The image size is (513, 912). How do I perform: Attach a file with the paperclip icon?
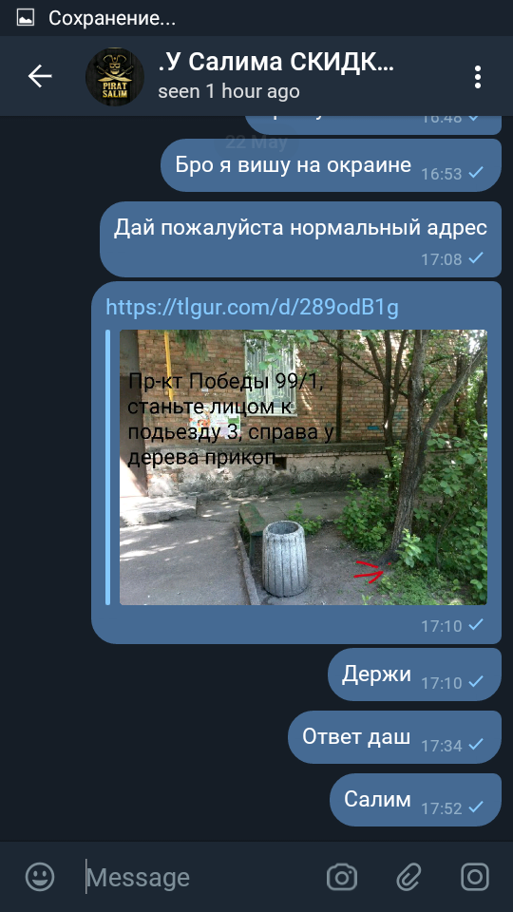coord(408,877)
